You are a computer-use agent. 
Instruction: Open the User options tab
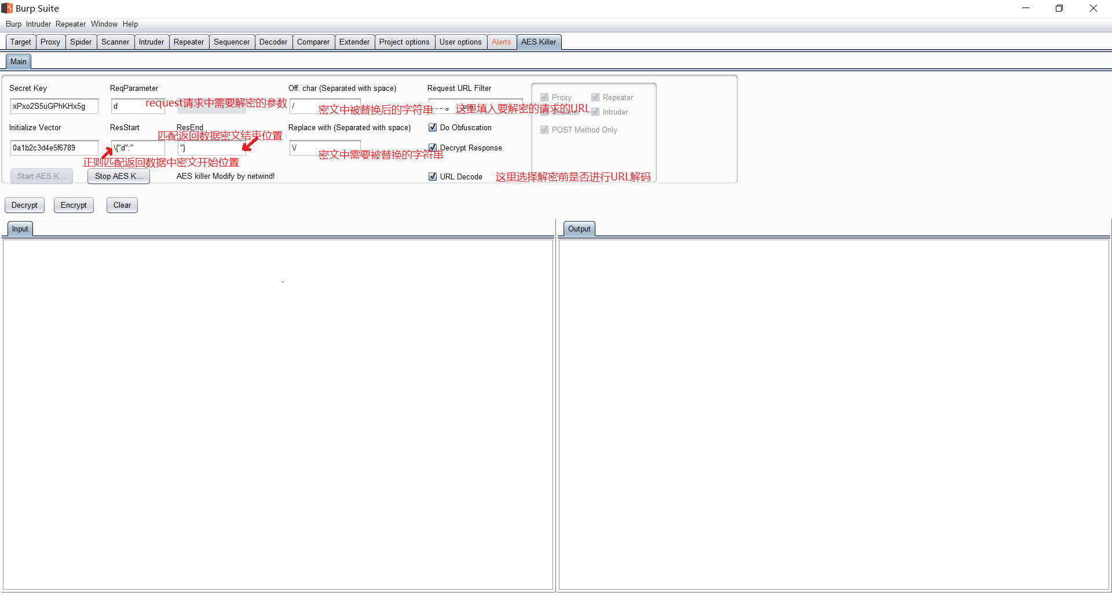460,42
